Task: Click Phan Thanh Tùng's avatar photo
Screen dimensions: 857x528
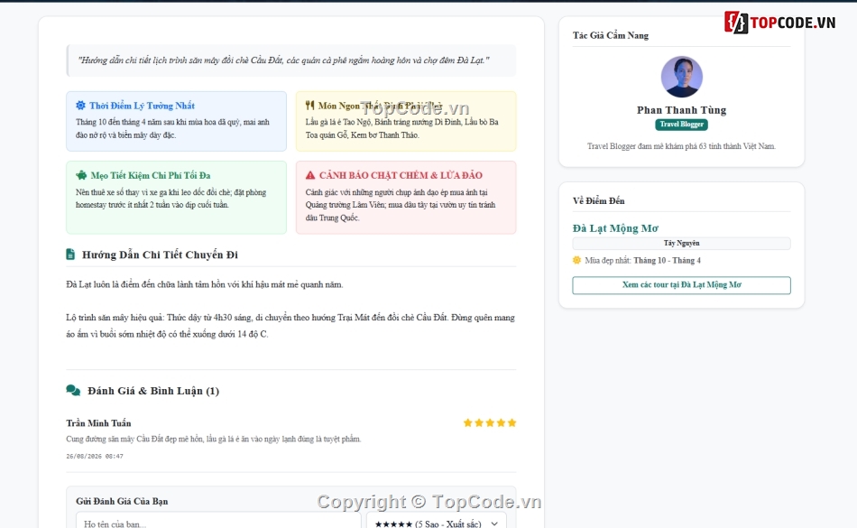Action: coord(682,77)
